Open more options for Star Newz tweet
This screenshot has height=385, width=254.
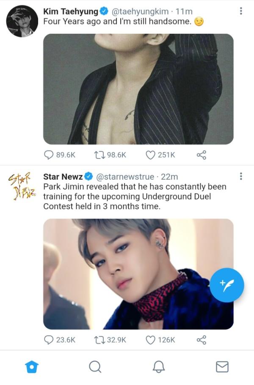pos(241,176)
